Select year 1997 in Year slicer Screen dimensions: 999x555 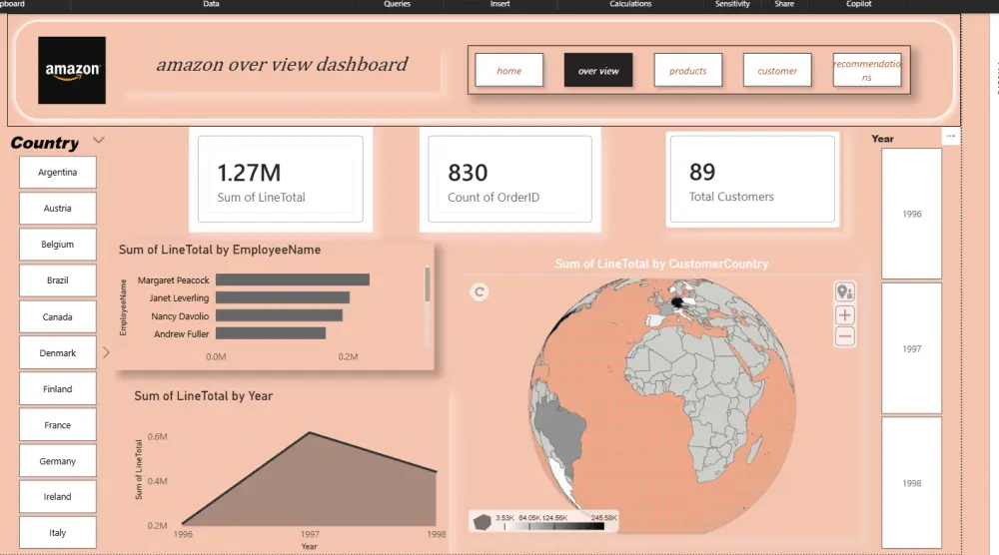click(912, 348)
